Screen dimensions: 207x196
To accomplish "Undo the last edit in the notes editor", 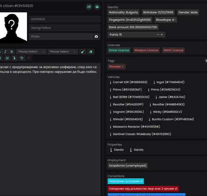I will (22, 58).
